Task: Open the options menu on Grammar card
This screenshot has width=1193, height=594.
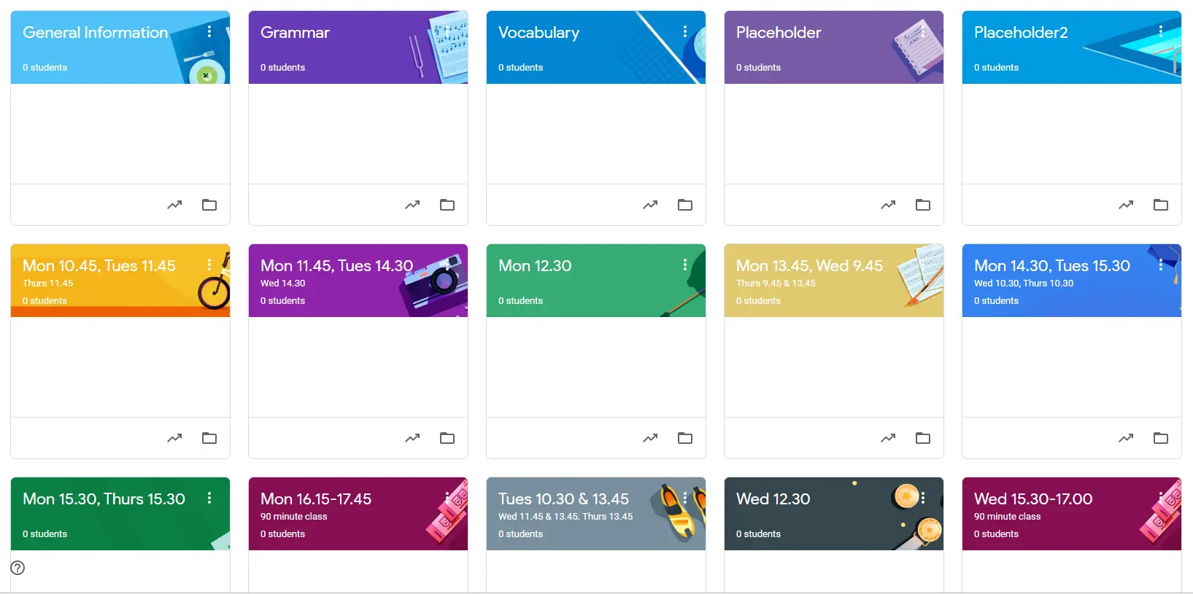Action: 447,31
